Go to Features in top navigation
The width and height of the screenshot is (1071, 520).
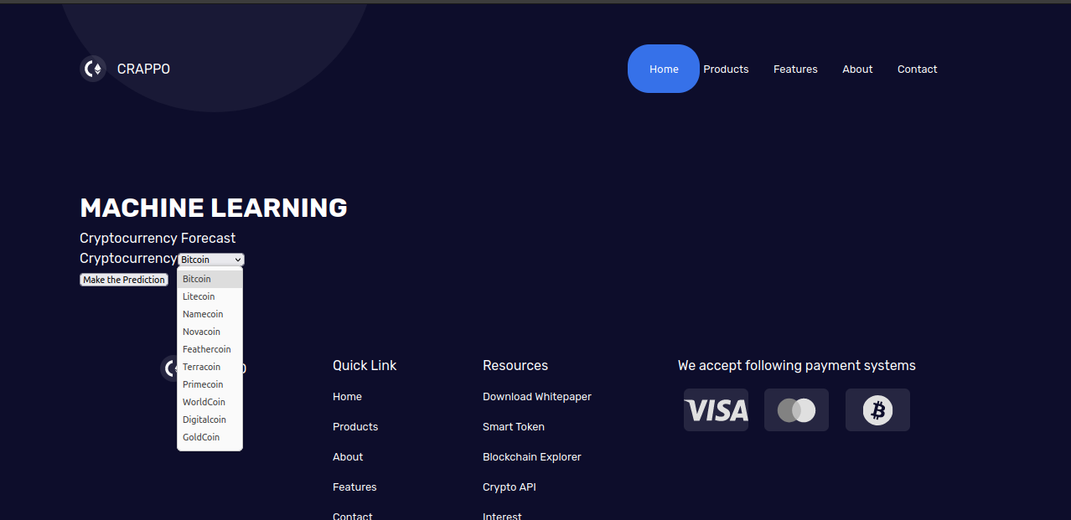[795, 69]
